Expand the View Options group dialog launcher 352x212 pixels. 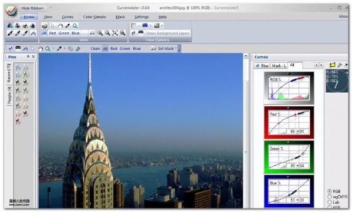pyautogui.click(x=189, y=40)
